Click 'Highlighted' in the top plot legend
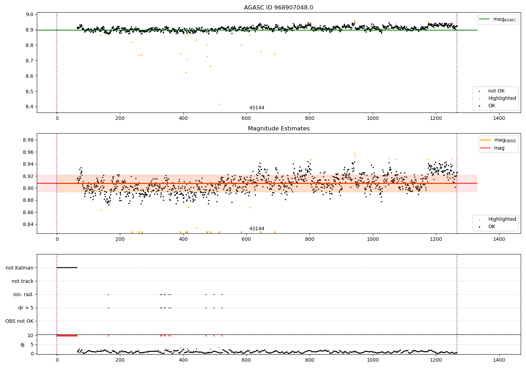This screenshot has height=368, width=526. [x=502, y=98]
